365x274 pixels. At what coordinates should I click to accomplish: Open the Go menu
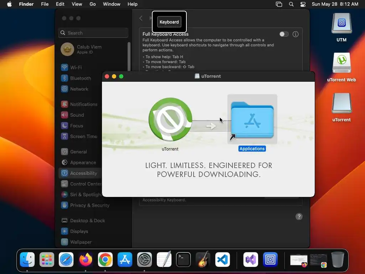pyautogui.click(x=93, y=4)
